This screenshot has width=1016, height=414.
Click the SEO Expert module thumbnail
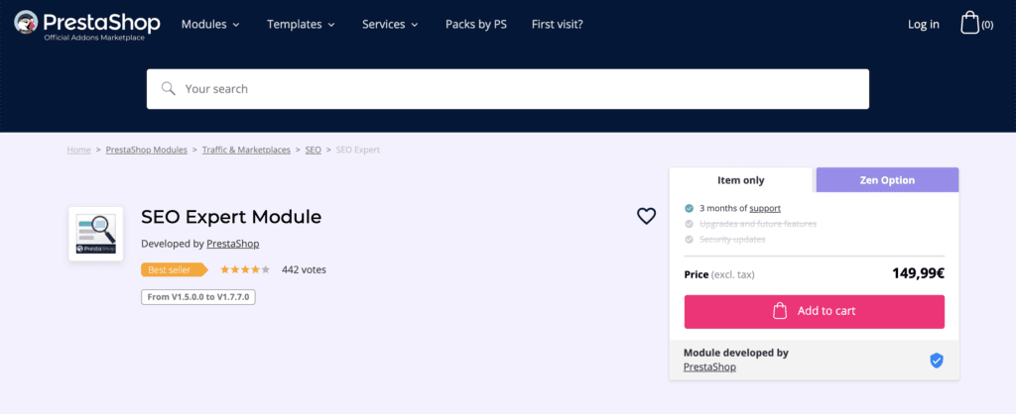[96, 234]
